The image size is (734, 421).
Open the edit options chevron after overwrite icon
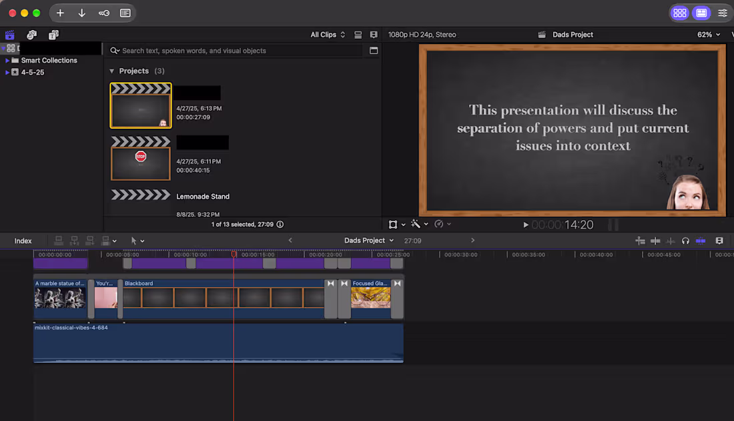pyautogui.click(x=114, y=241)
